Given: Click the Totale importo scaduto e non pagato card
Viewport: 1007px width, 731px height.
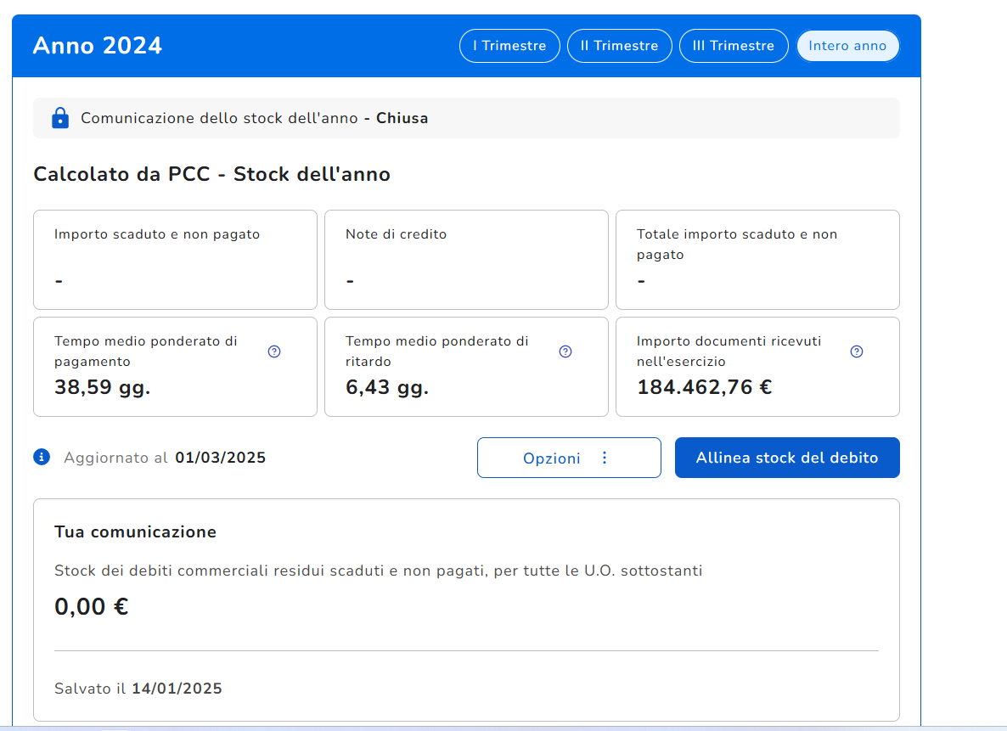Looking at the screenshot, I should 757,260.
